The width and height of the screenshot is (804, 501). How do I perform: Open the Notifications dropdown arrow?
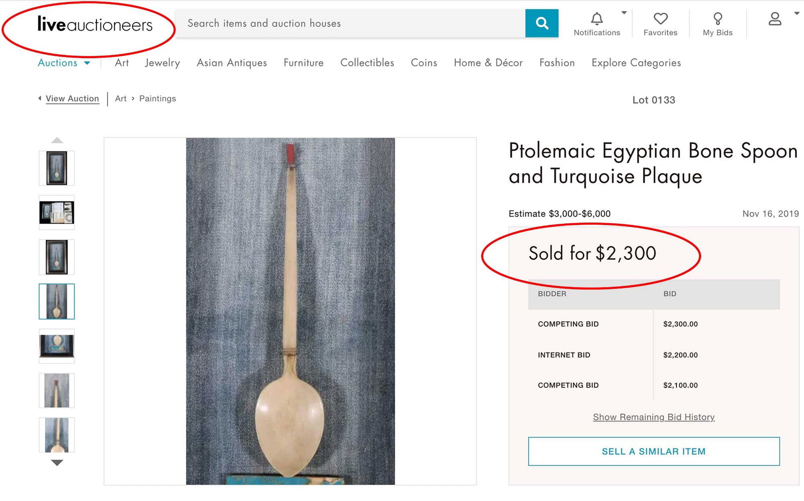pyautogui.click(x=623, y=12)
